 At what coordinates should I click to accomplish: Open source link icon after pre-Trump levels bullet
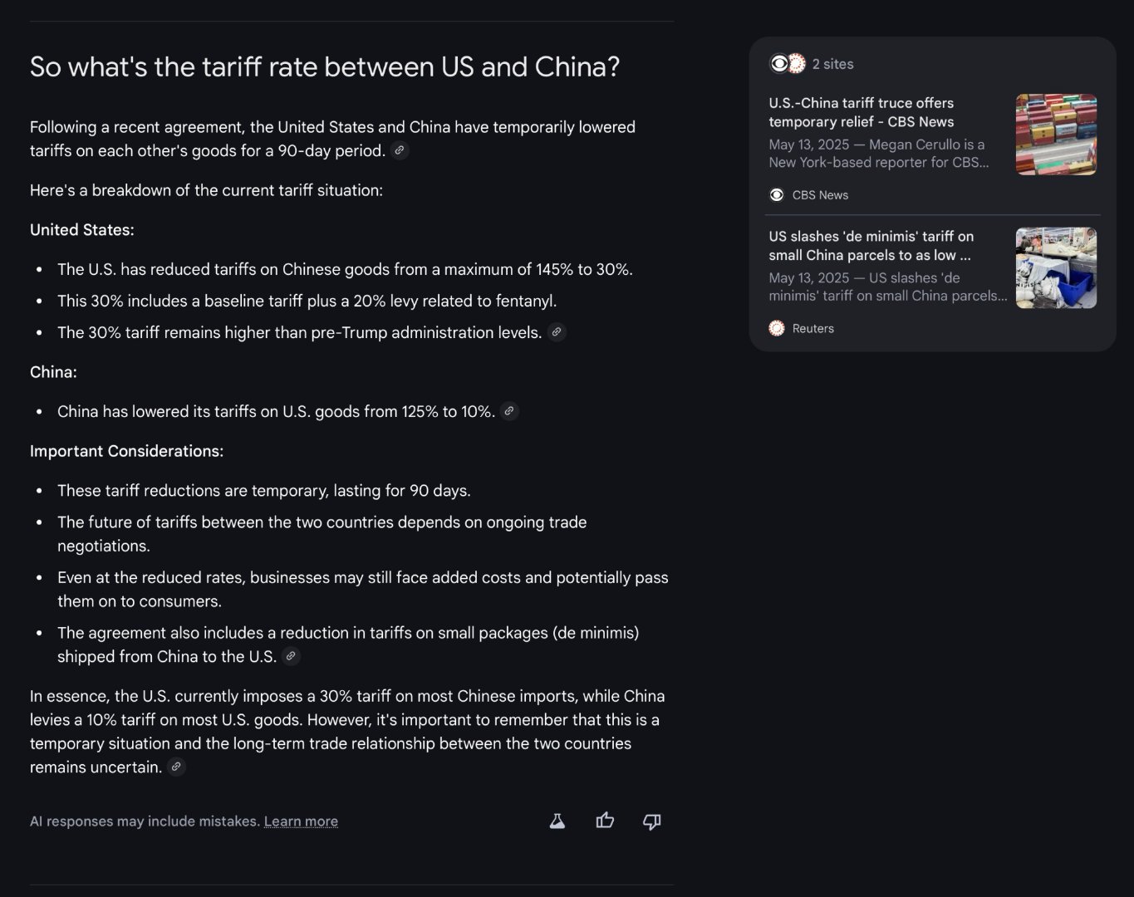tap(557, 332)
